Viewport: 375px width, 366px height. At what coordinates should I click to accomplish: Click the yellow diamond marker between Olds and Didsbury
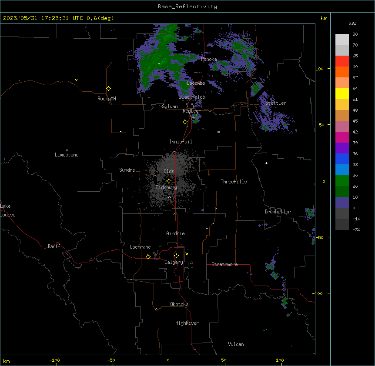pyautogui.click(x=169, y=181)
